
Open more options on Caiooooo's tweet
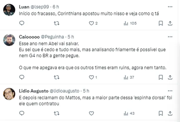170,37
